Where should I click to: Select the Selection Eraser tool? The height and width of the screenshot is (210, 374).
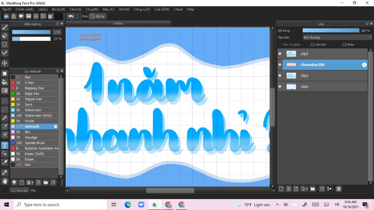[4, 135]
